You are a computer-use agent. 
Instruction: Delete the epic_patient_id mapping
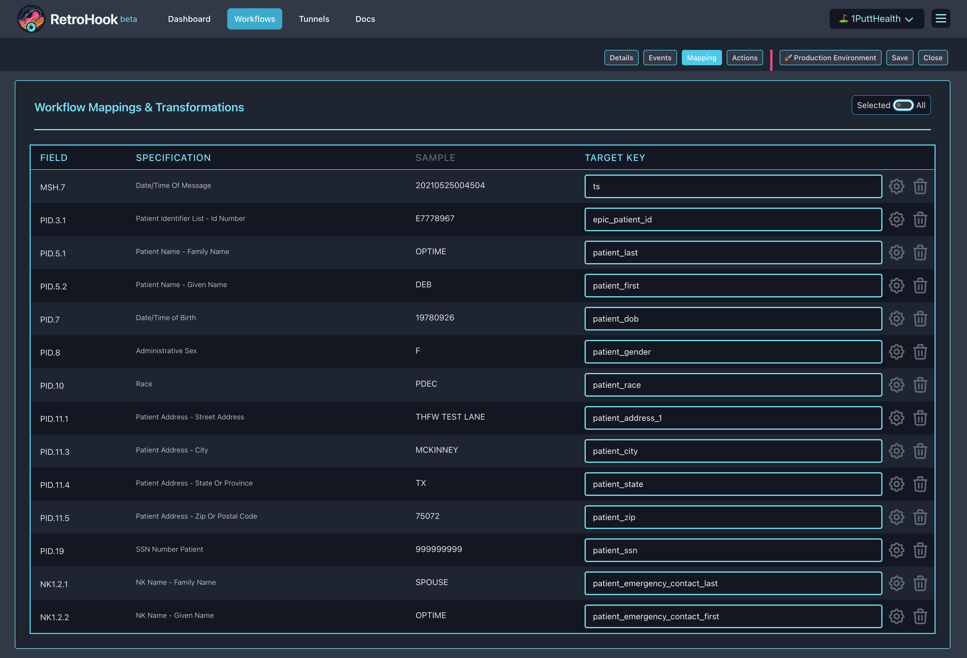(920, 220)
